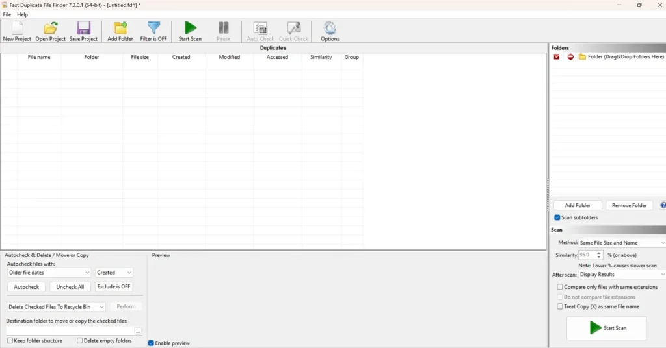The image size is (666, 348).
Task: Check Delete empty folders
Action: 79,341
